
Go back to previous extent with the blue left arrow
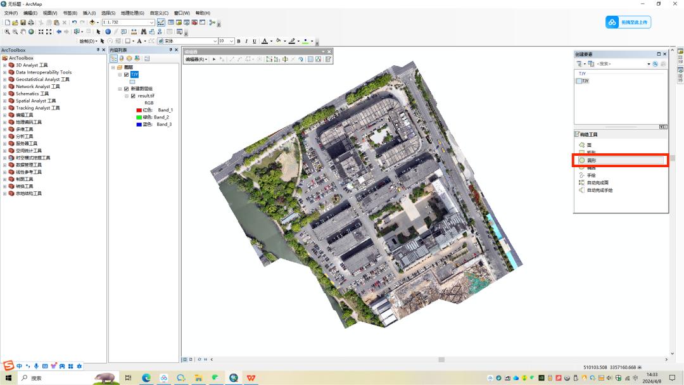point(59,32)
